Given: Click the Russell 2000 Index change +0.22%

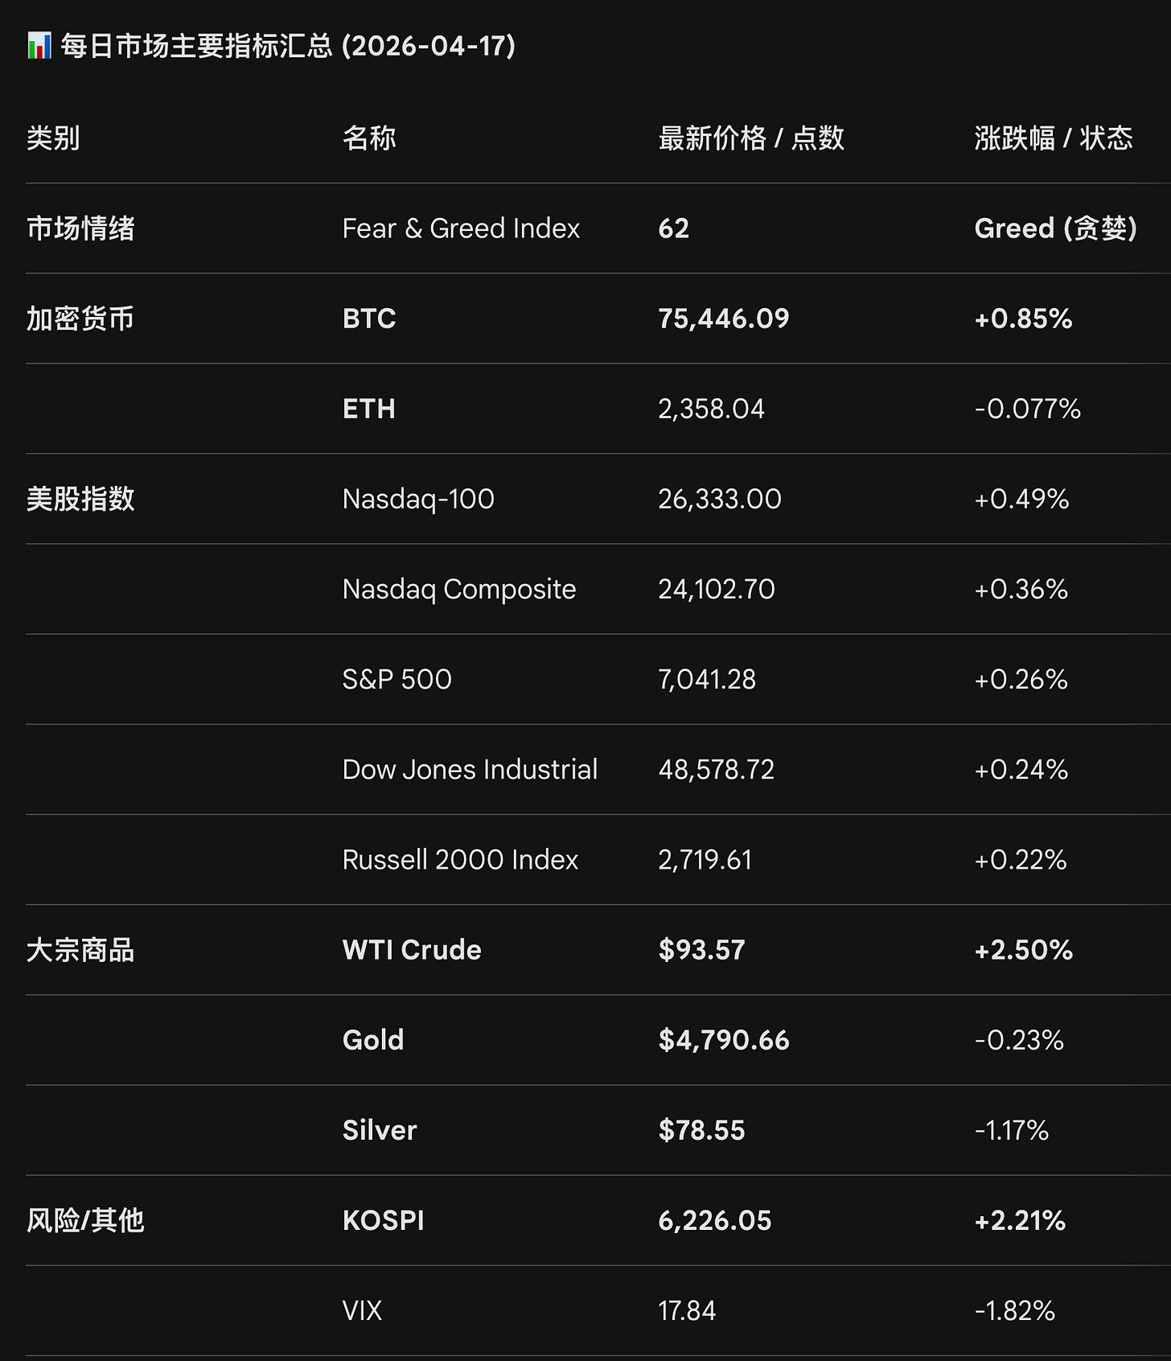Looking at the screenshot, I should coord(1021,859).
